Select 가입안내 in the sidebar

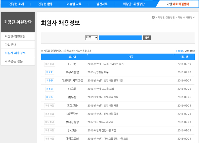[11, 45]
